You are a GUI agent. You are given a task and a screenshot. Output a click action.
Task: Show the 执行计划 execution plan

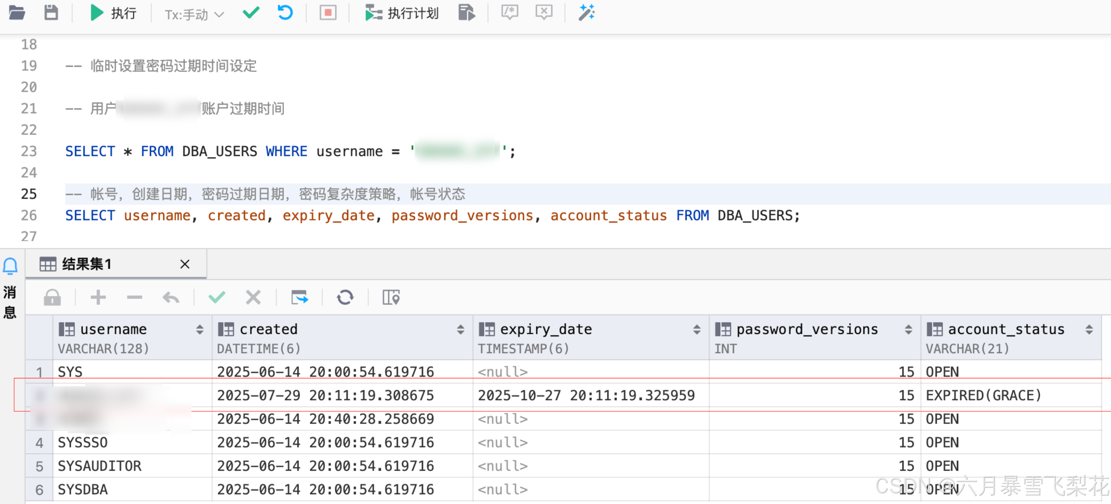402,13
